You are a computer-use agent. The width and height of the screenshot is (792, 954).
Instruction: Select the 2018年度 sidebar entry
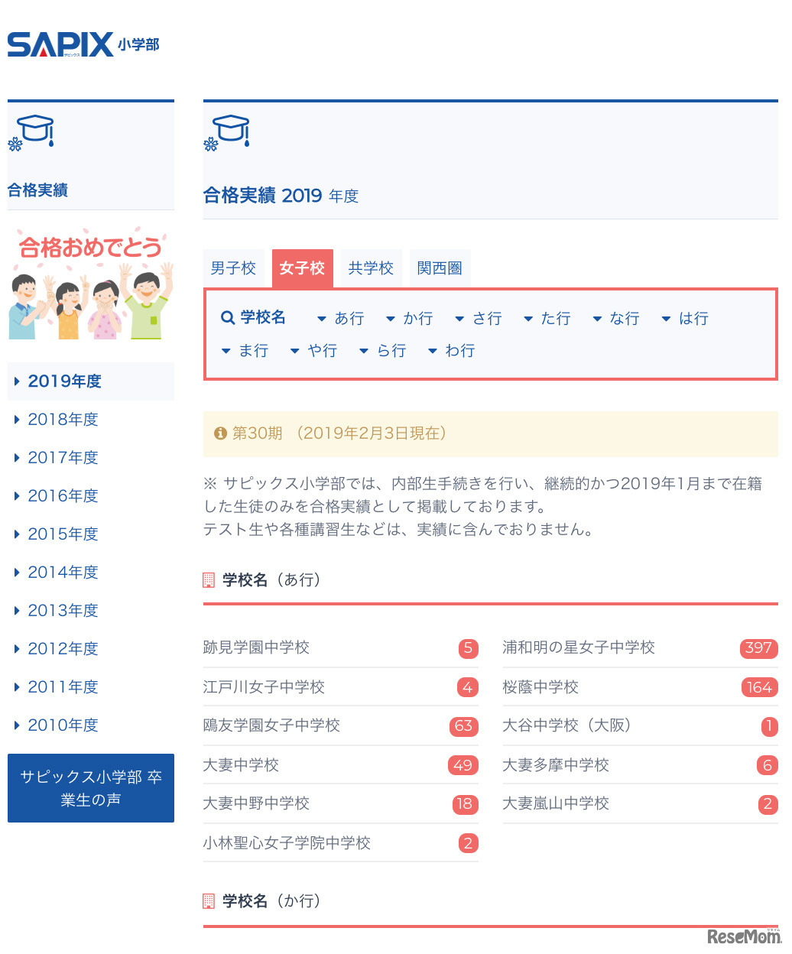coord(63,419)
